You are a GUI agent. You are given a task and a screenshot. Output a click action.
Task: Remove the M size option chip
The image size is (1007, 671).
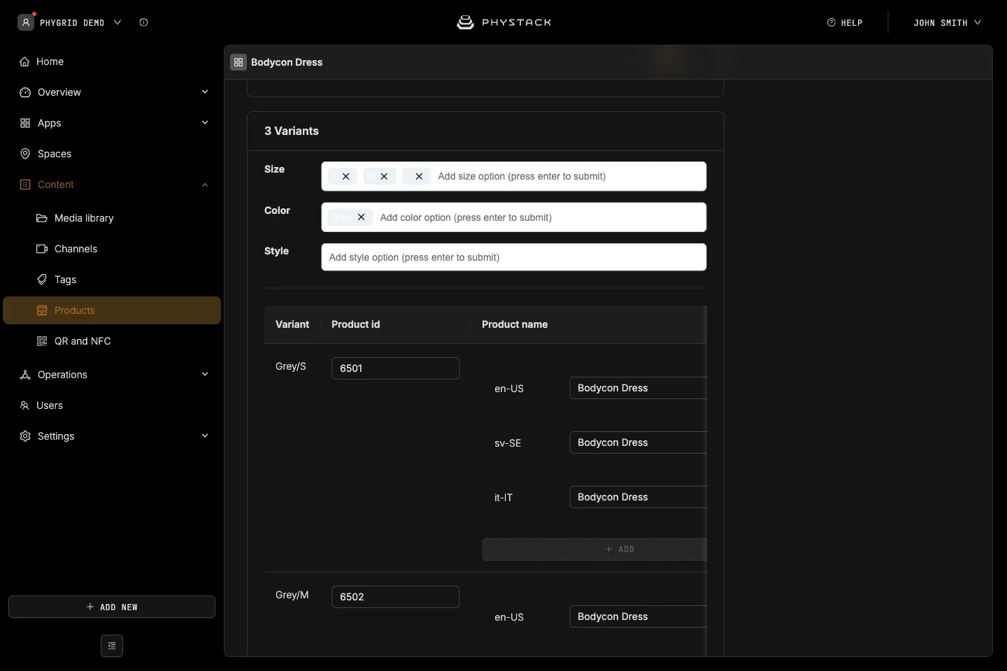pos(384,176)
